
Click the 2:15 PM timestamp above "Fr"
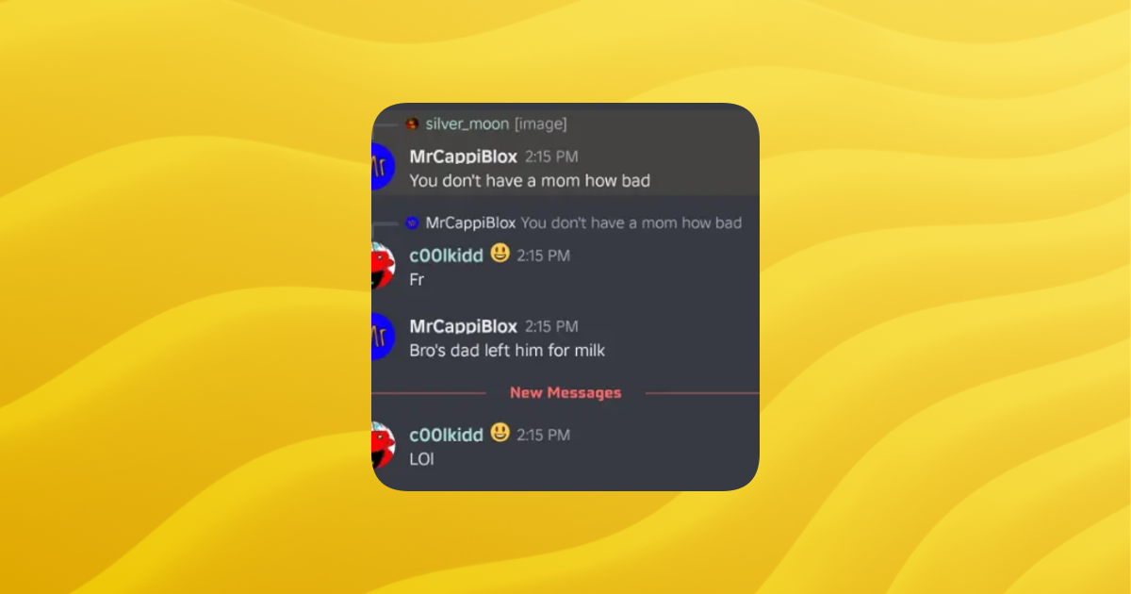(x=543, y=256)
